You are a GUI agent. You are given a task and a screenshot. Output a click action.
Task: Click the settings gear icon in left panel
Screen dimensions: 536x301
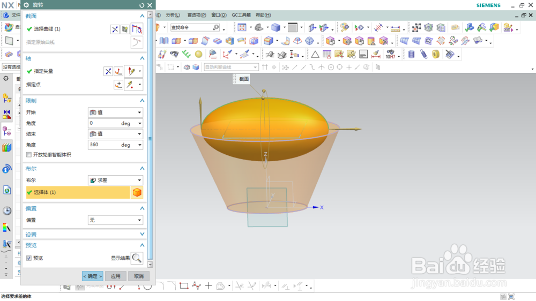(x=6, y=79)
